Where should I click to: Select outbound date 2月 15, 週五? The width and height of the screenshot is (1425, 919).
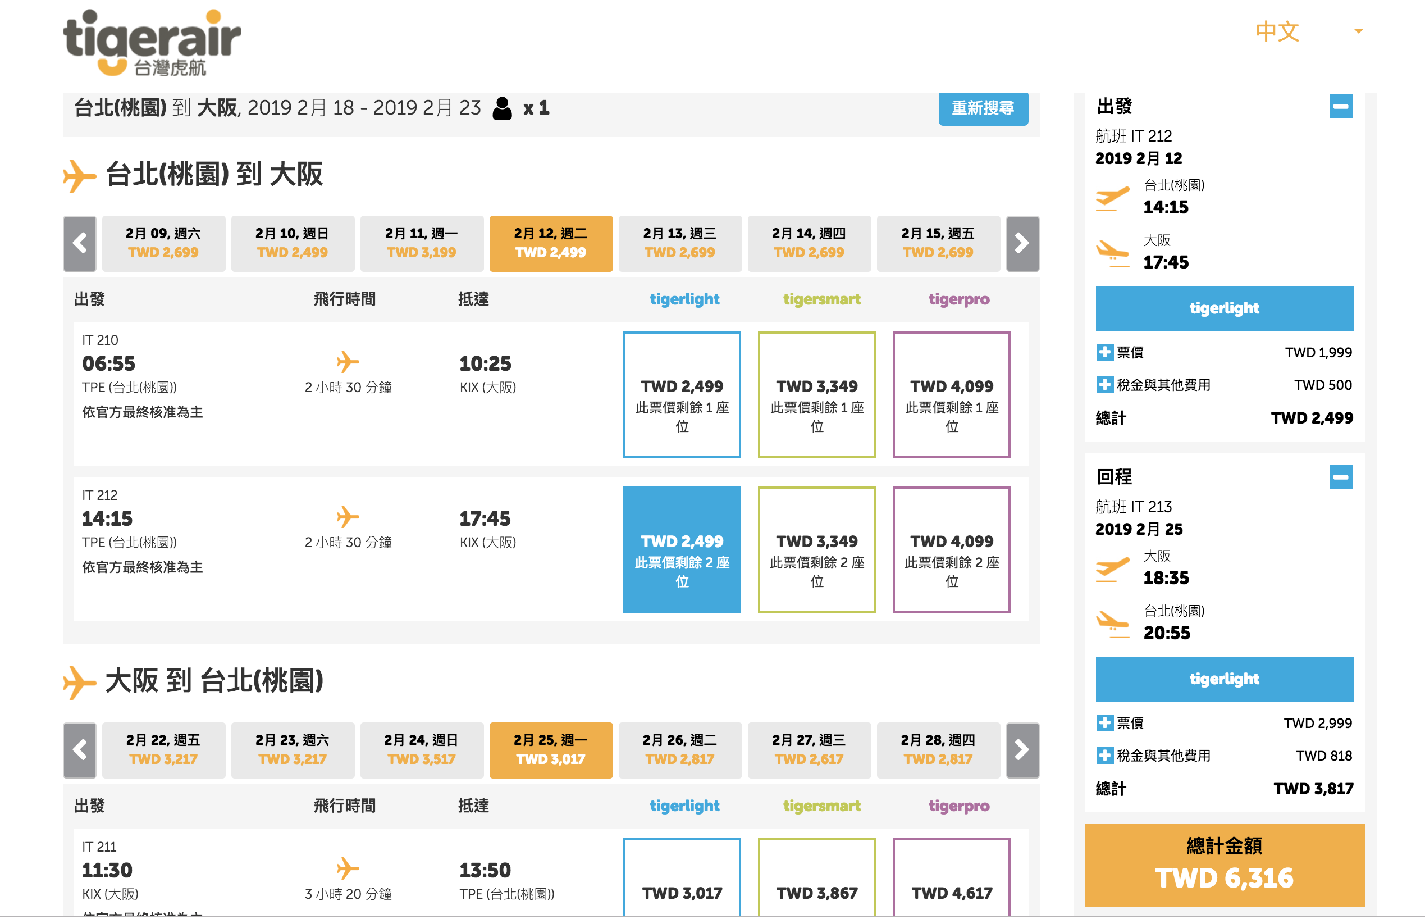pos(938,243)
